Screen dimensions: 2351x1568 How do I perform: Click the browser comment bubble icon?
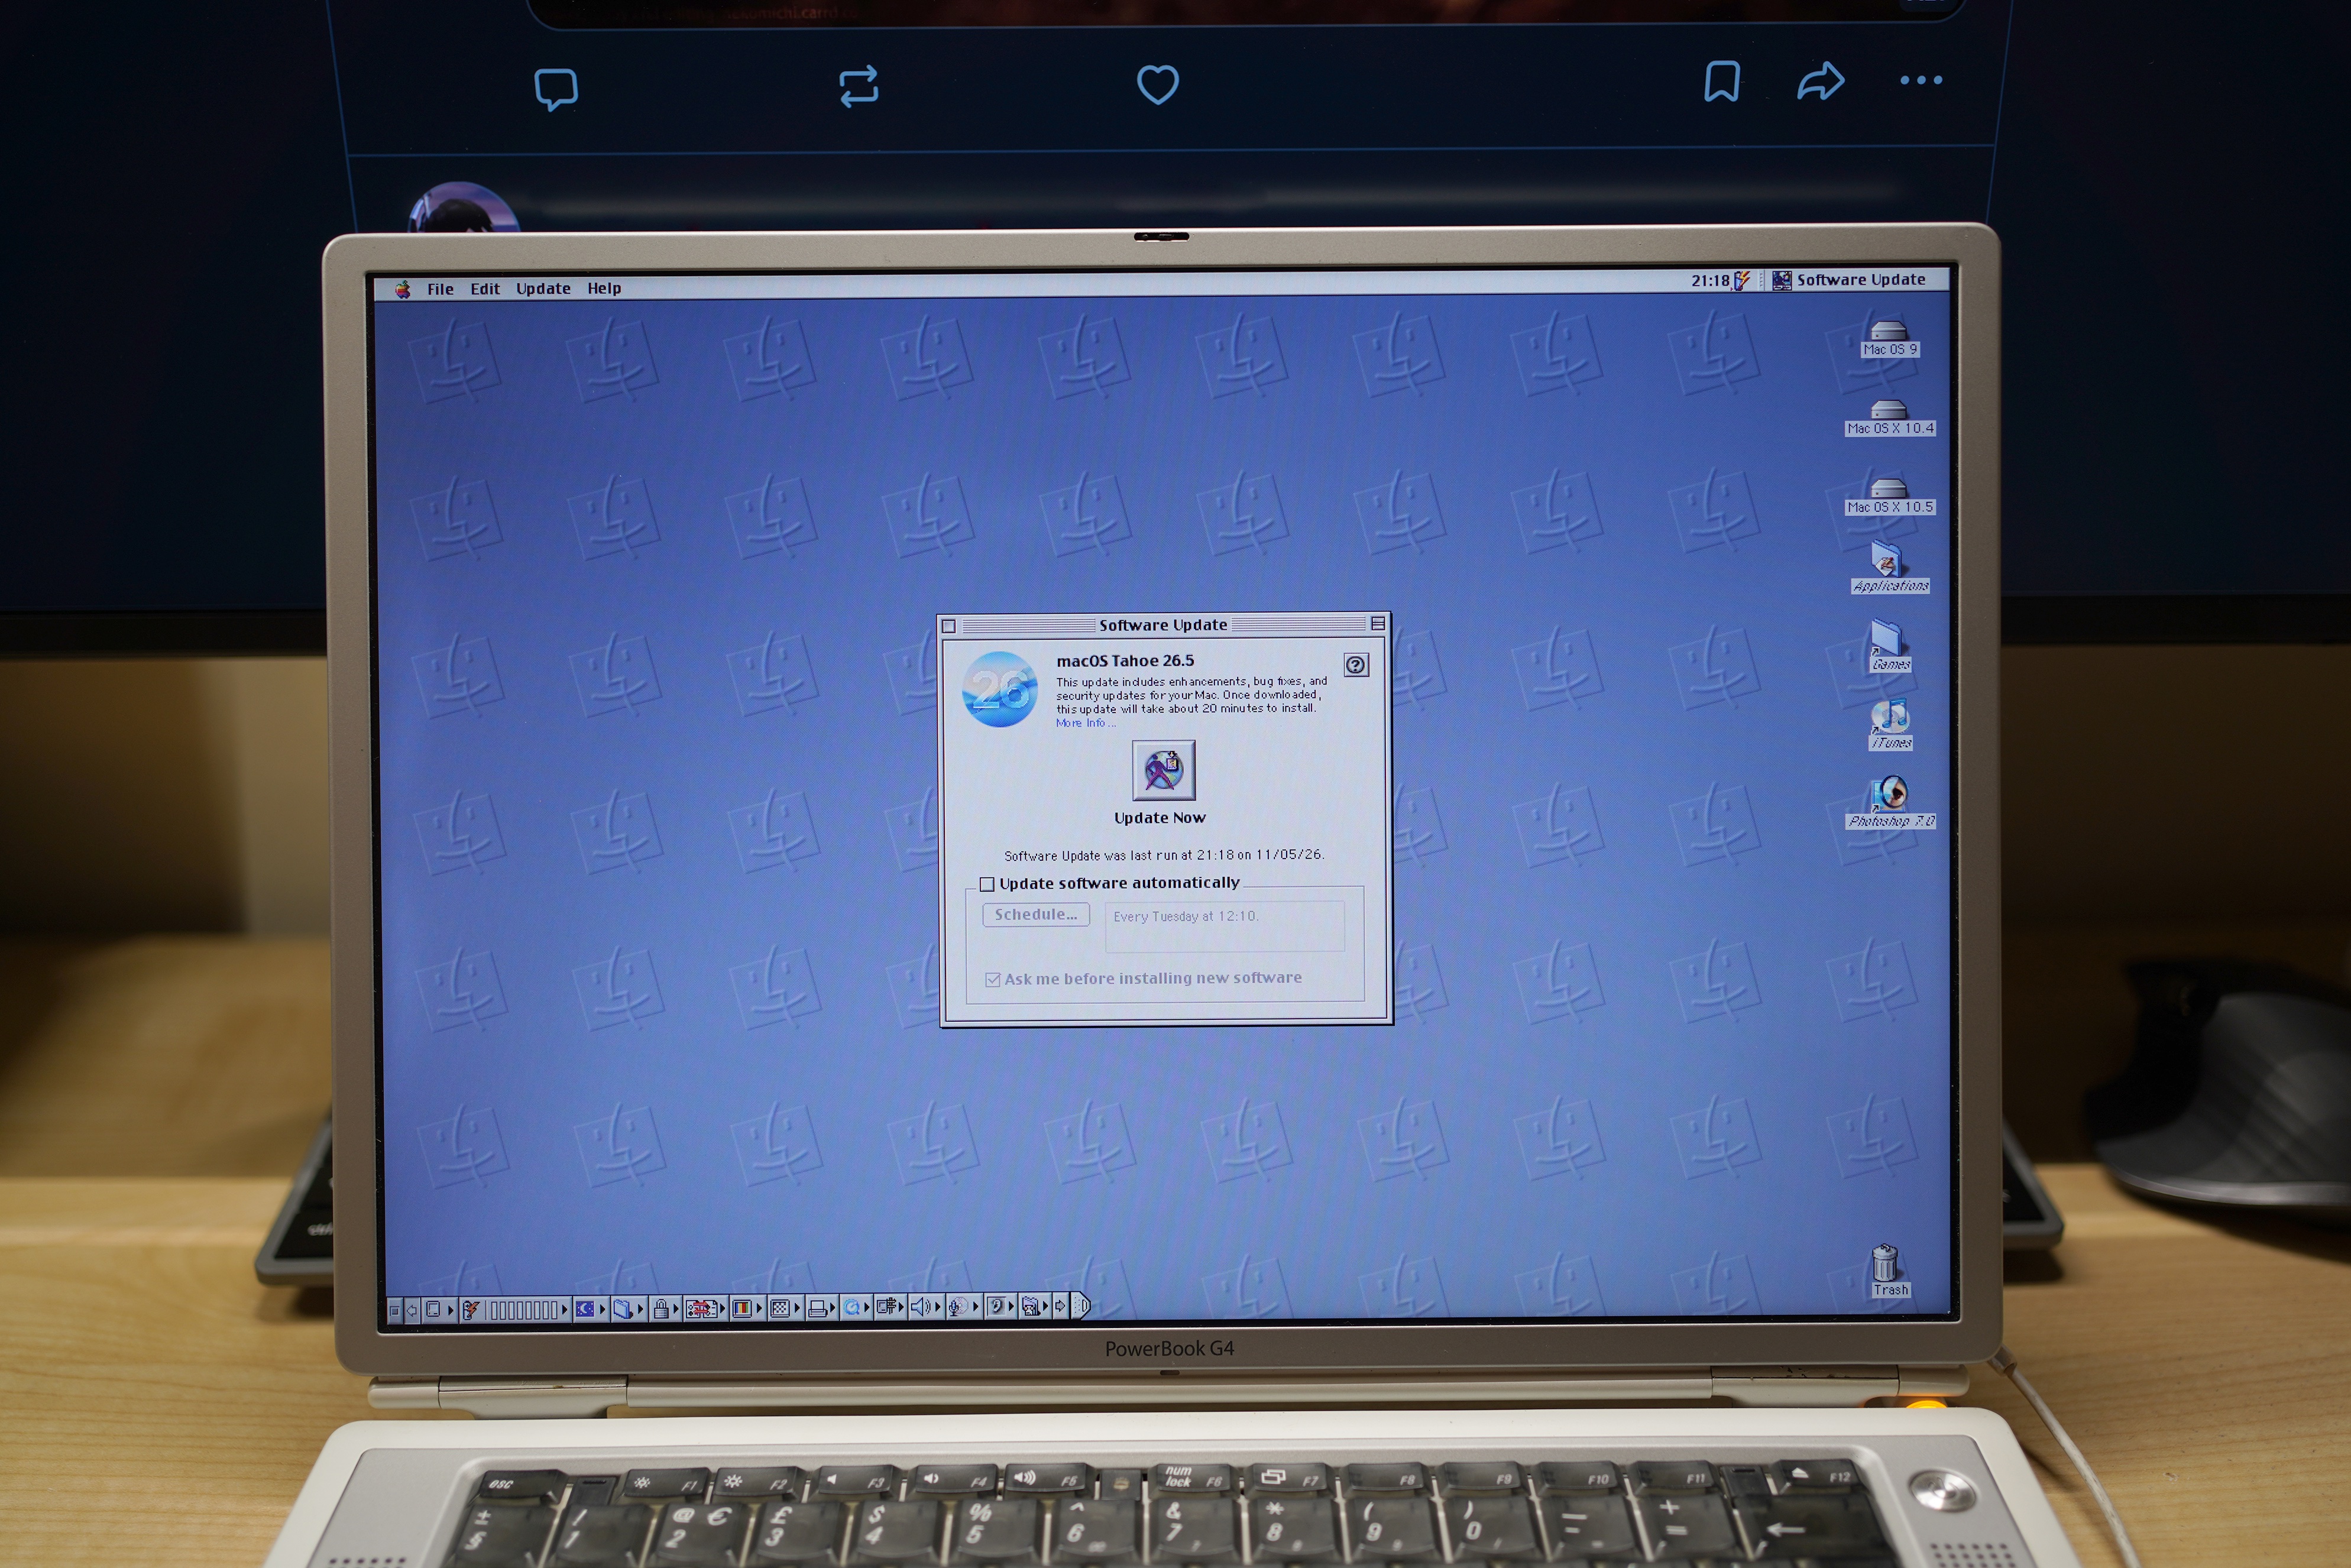point(556,88)
